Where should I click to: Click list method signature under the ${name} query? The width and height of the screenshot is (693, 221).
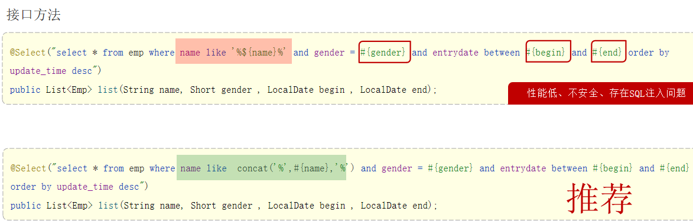[223, 90]
